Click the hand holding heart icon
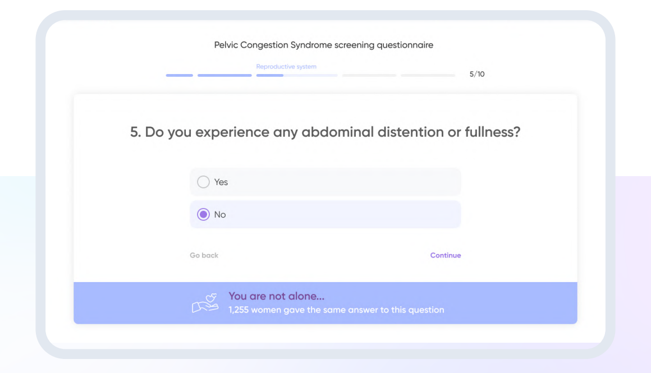Viewport: 651px width, 373px height. coord(205,303)
